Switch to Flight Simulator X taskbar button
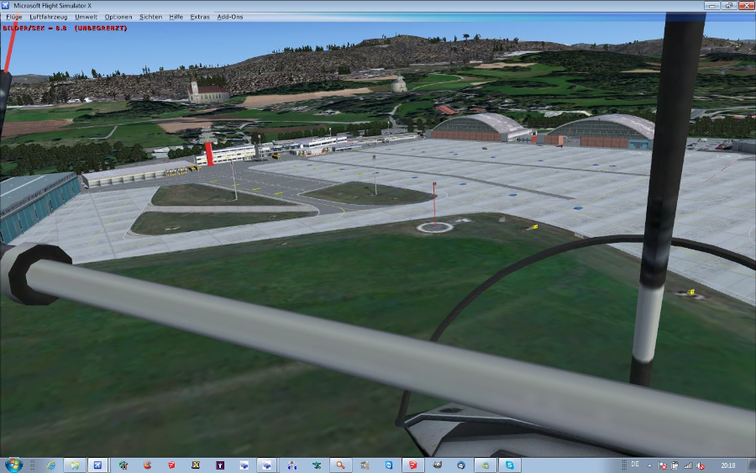This screenshot has height=473, width=756. tap(98, 465)
